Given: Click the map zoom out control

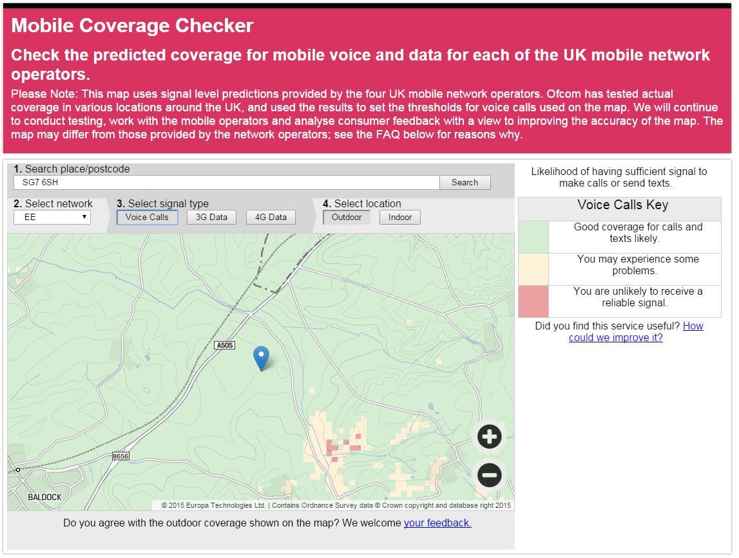Looking at the screenshot, I should pos(489,475).
